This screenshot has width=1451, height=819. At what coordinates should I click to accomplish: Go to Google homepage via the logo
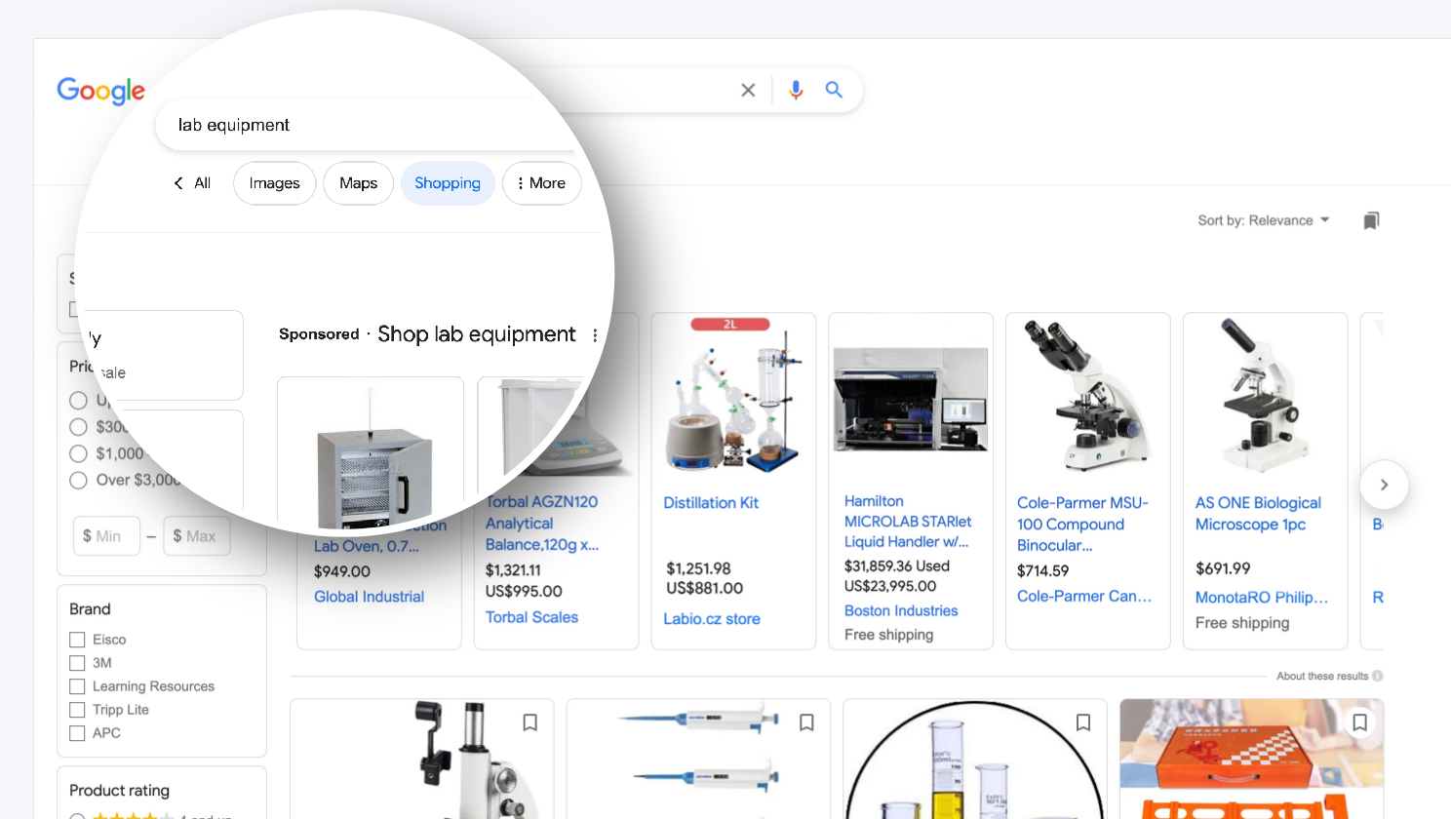100,91
